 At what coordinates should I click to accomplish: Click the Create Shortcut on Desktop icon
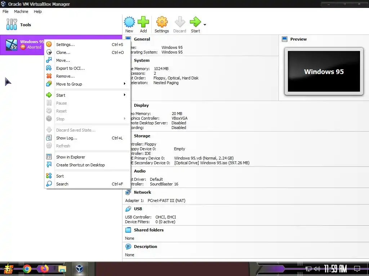coord(49,165)
